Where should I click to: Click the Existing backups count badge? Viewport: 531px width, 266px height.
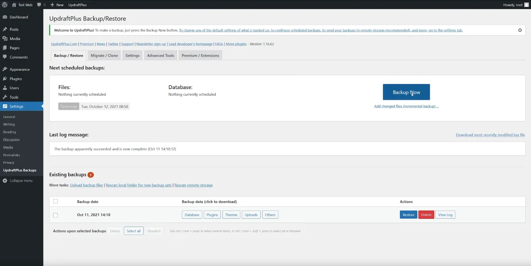click(91, 175)
